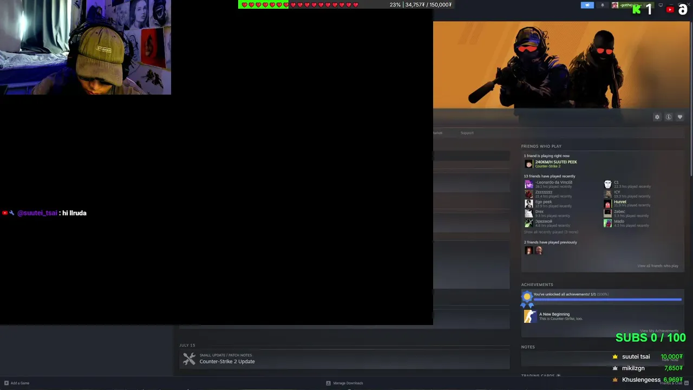Click the ACHIEVEMENTS section heading
693x390 pixels.
click(x=537, y=284)
